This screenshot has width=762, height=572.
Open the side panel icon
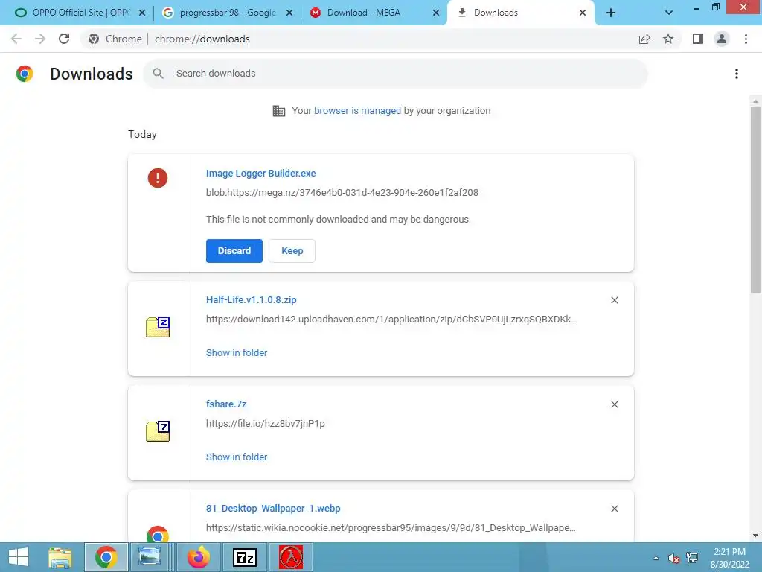698,39
